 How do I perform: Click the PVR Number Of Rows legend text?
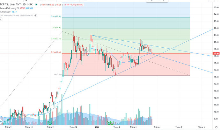click(x=16, y=15)
